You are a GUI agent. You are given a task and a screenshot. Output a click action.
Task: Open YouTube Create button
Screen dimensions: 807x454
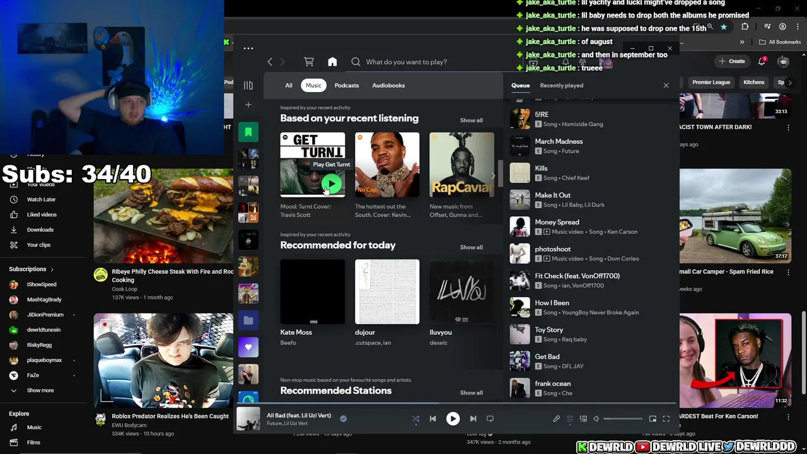731,61
